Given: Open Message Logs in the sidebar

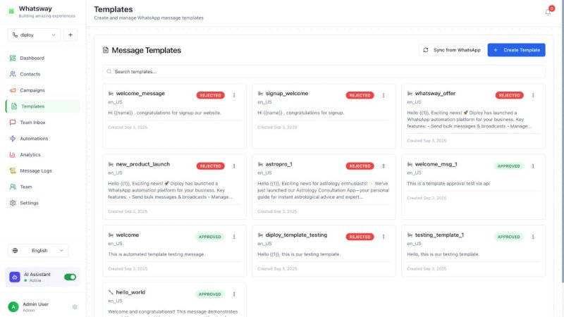Looking at the screenshot, I should (x=36, y=170).
